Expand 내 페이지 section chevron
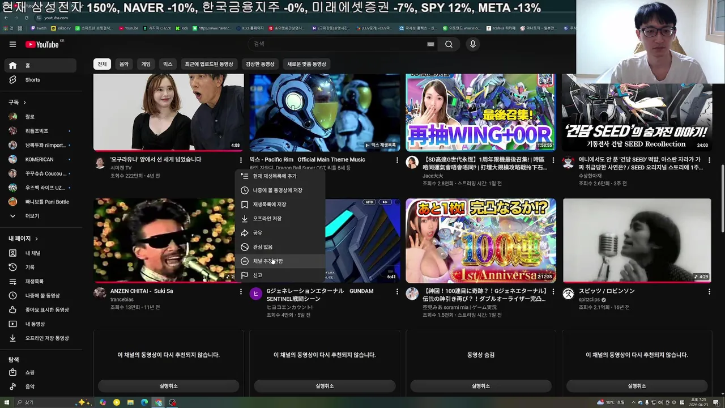725x408 pixels. (36, 239)
